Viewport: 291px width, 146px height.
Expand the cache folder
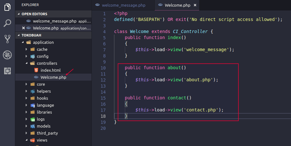pyautogui.click(x=42, y=49)
